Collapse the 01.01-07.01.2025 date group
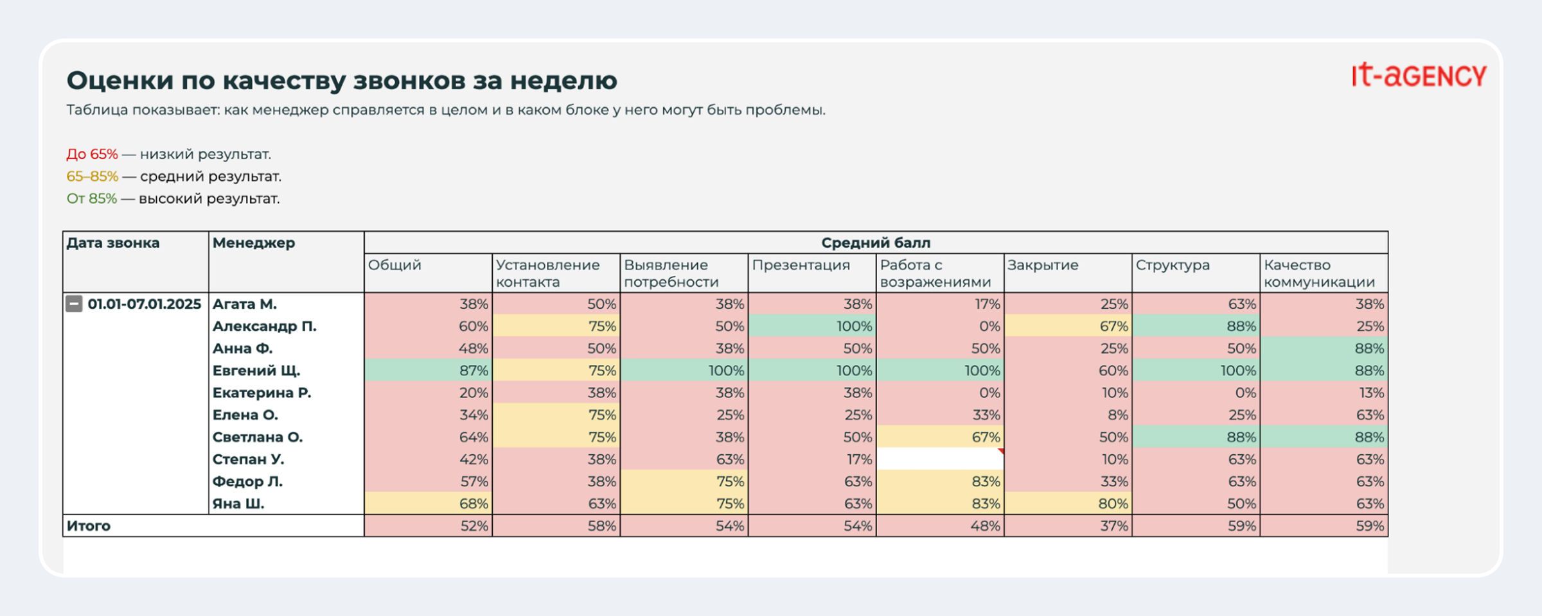Viewport: 1542px width, 616px height. (x=74, y=304)
